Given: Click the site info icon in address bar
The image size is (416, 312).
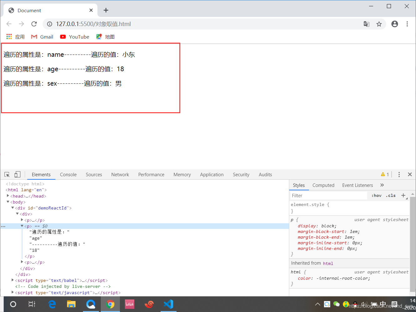Looking at the screenshot, I should (x=49, y=24).
